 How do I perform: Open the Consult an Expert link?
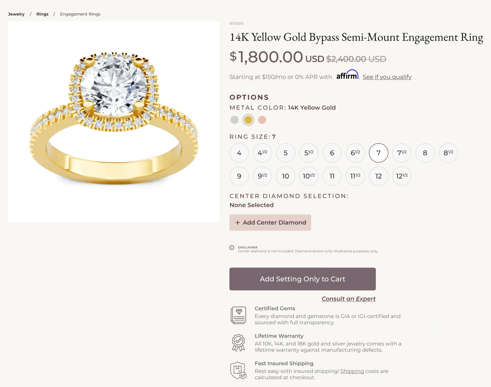click(348, 299)
